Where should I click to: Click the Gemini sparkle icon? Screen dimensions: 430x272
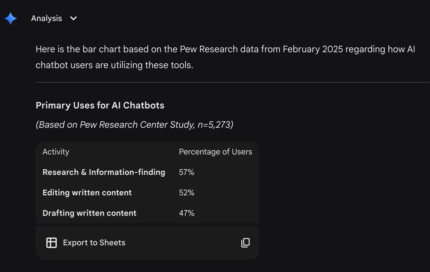pos(11,18)
